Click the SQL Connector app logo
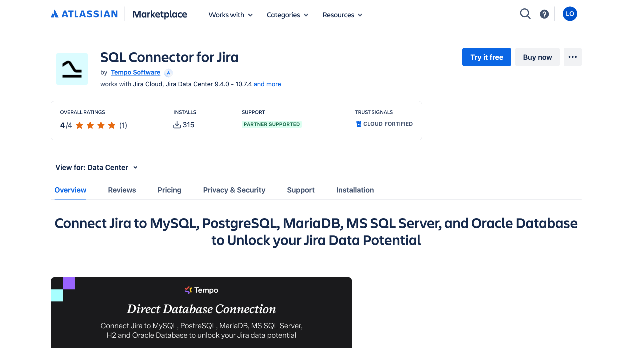The image size is (626, 348). coord(72,69)
